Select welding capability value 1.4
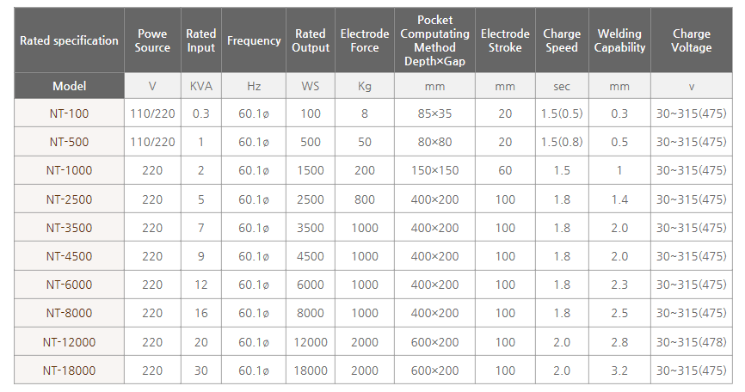Viewport: 745px width, 392px height. (x=619, y=199)
